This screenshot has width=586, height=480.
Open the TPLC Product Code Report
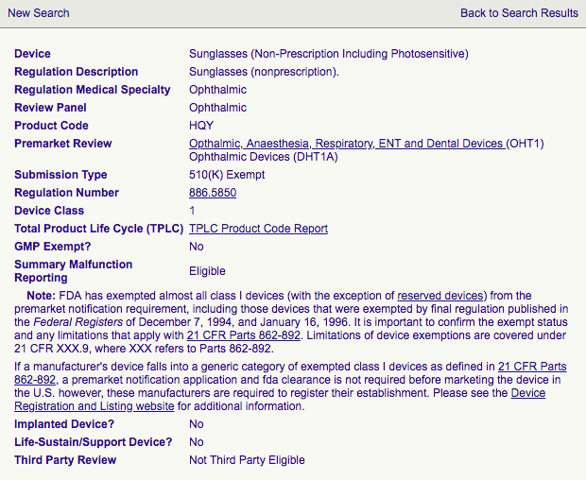259,229
